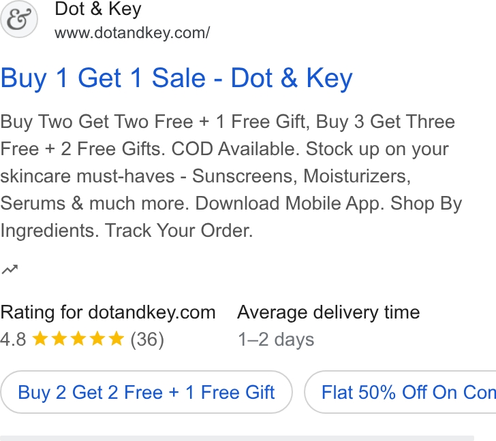
Task: Click the www.dotandkey.com URL
Action: pyautogui.click(x=132, y=33)
